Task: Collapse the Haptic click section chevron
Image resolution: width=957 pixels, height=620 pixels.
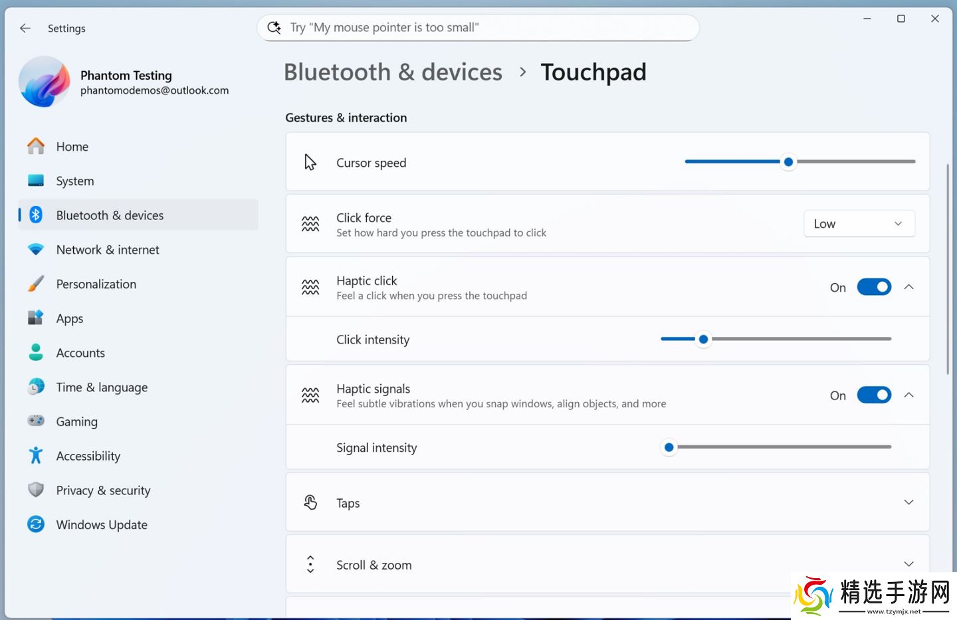Action: click(x=908, y=287)
